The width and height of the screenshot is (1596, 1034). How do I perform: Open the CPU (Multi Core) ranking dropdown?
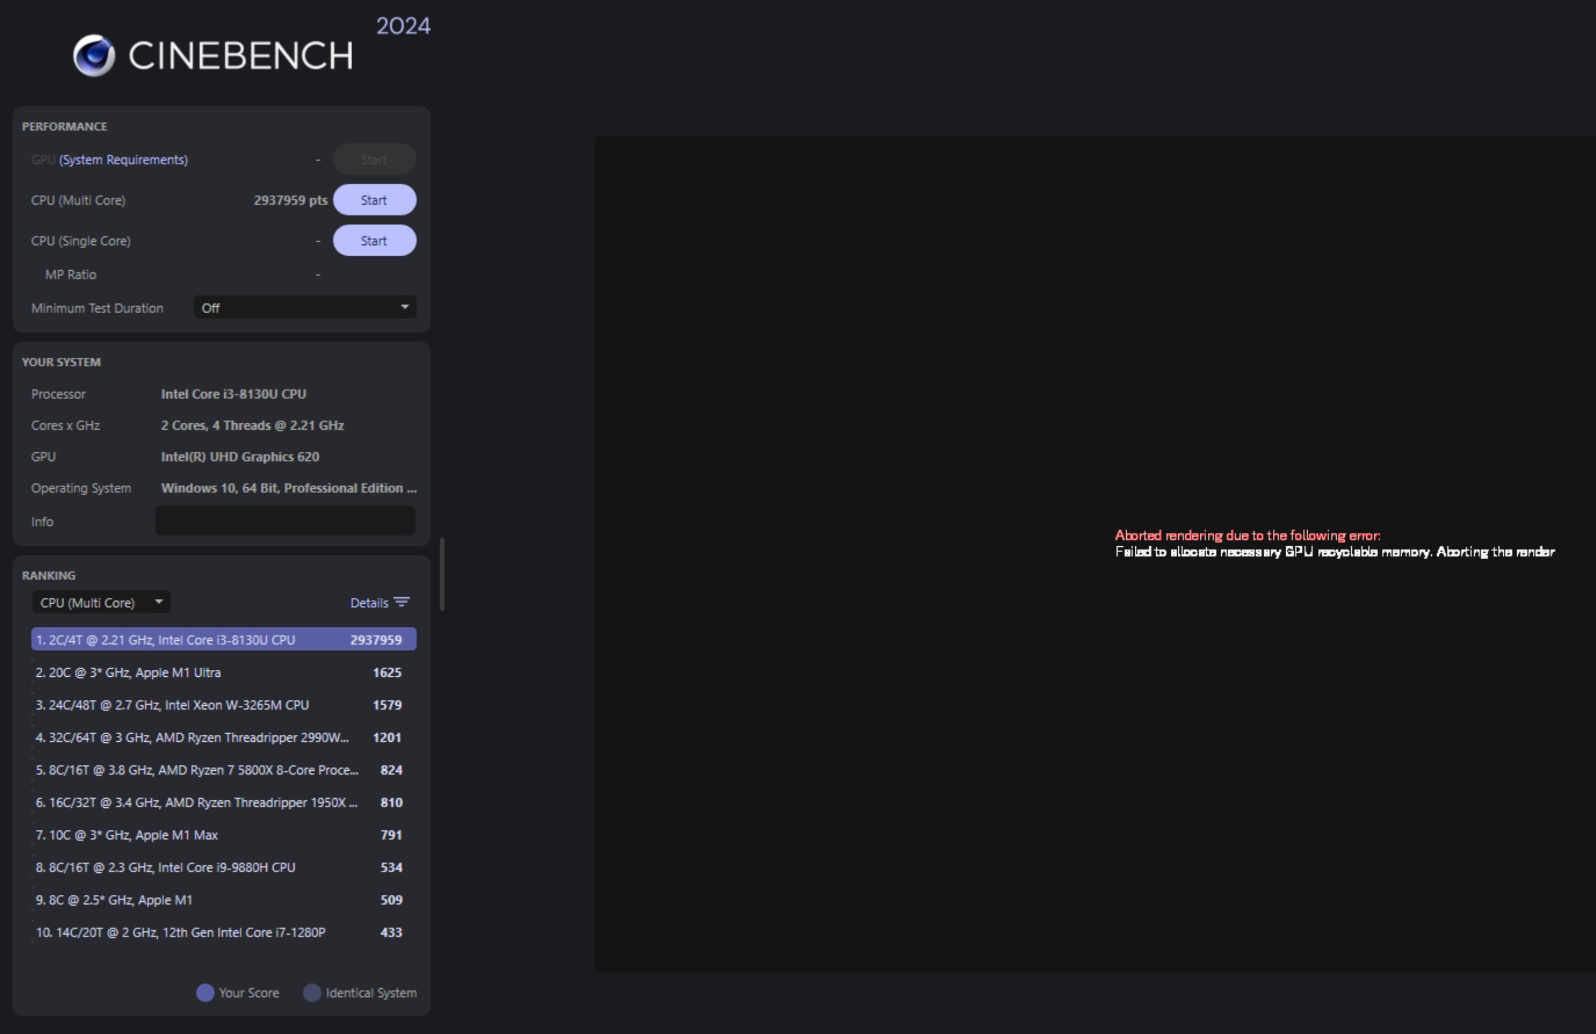(100, 603)
